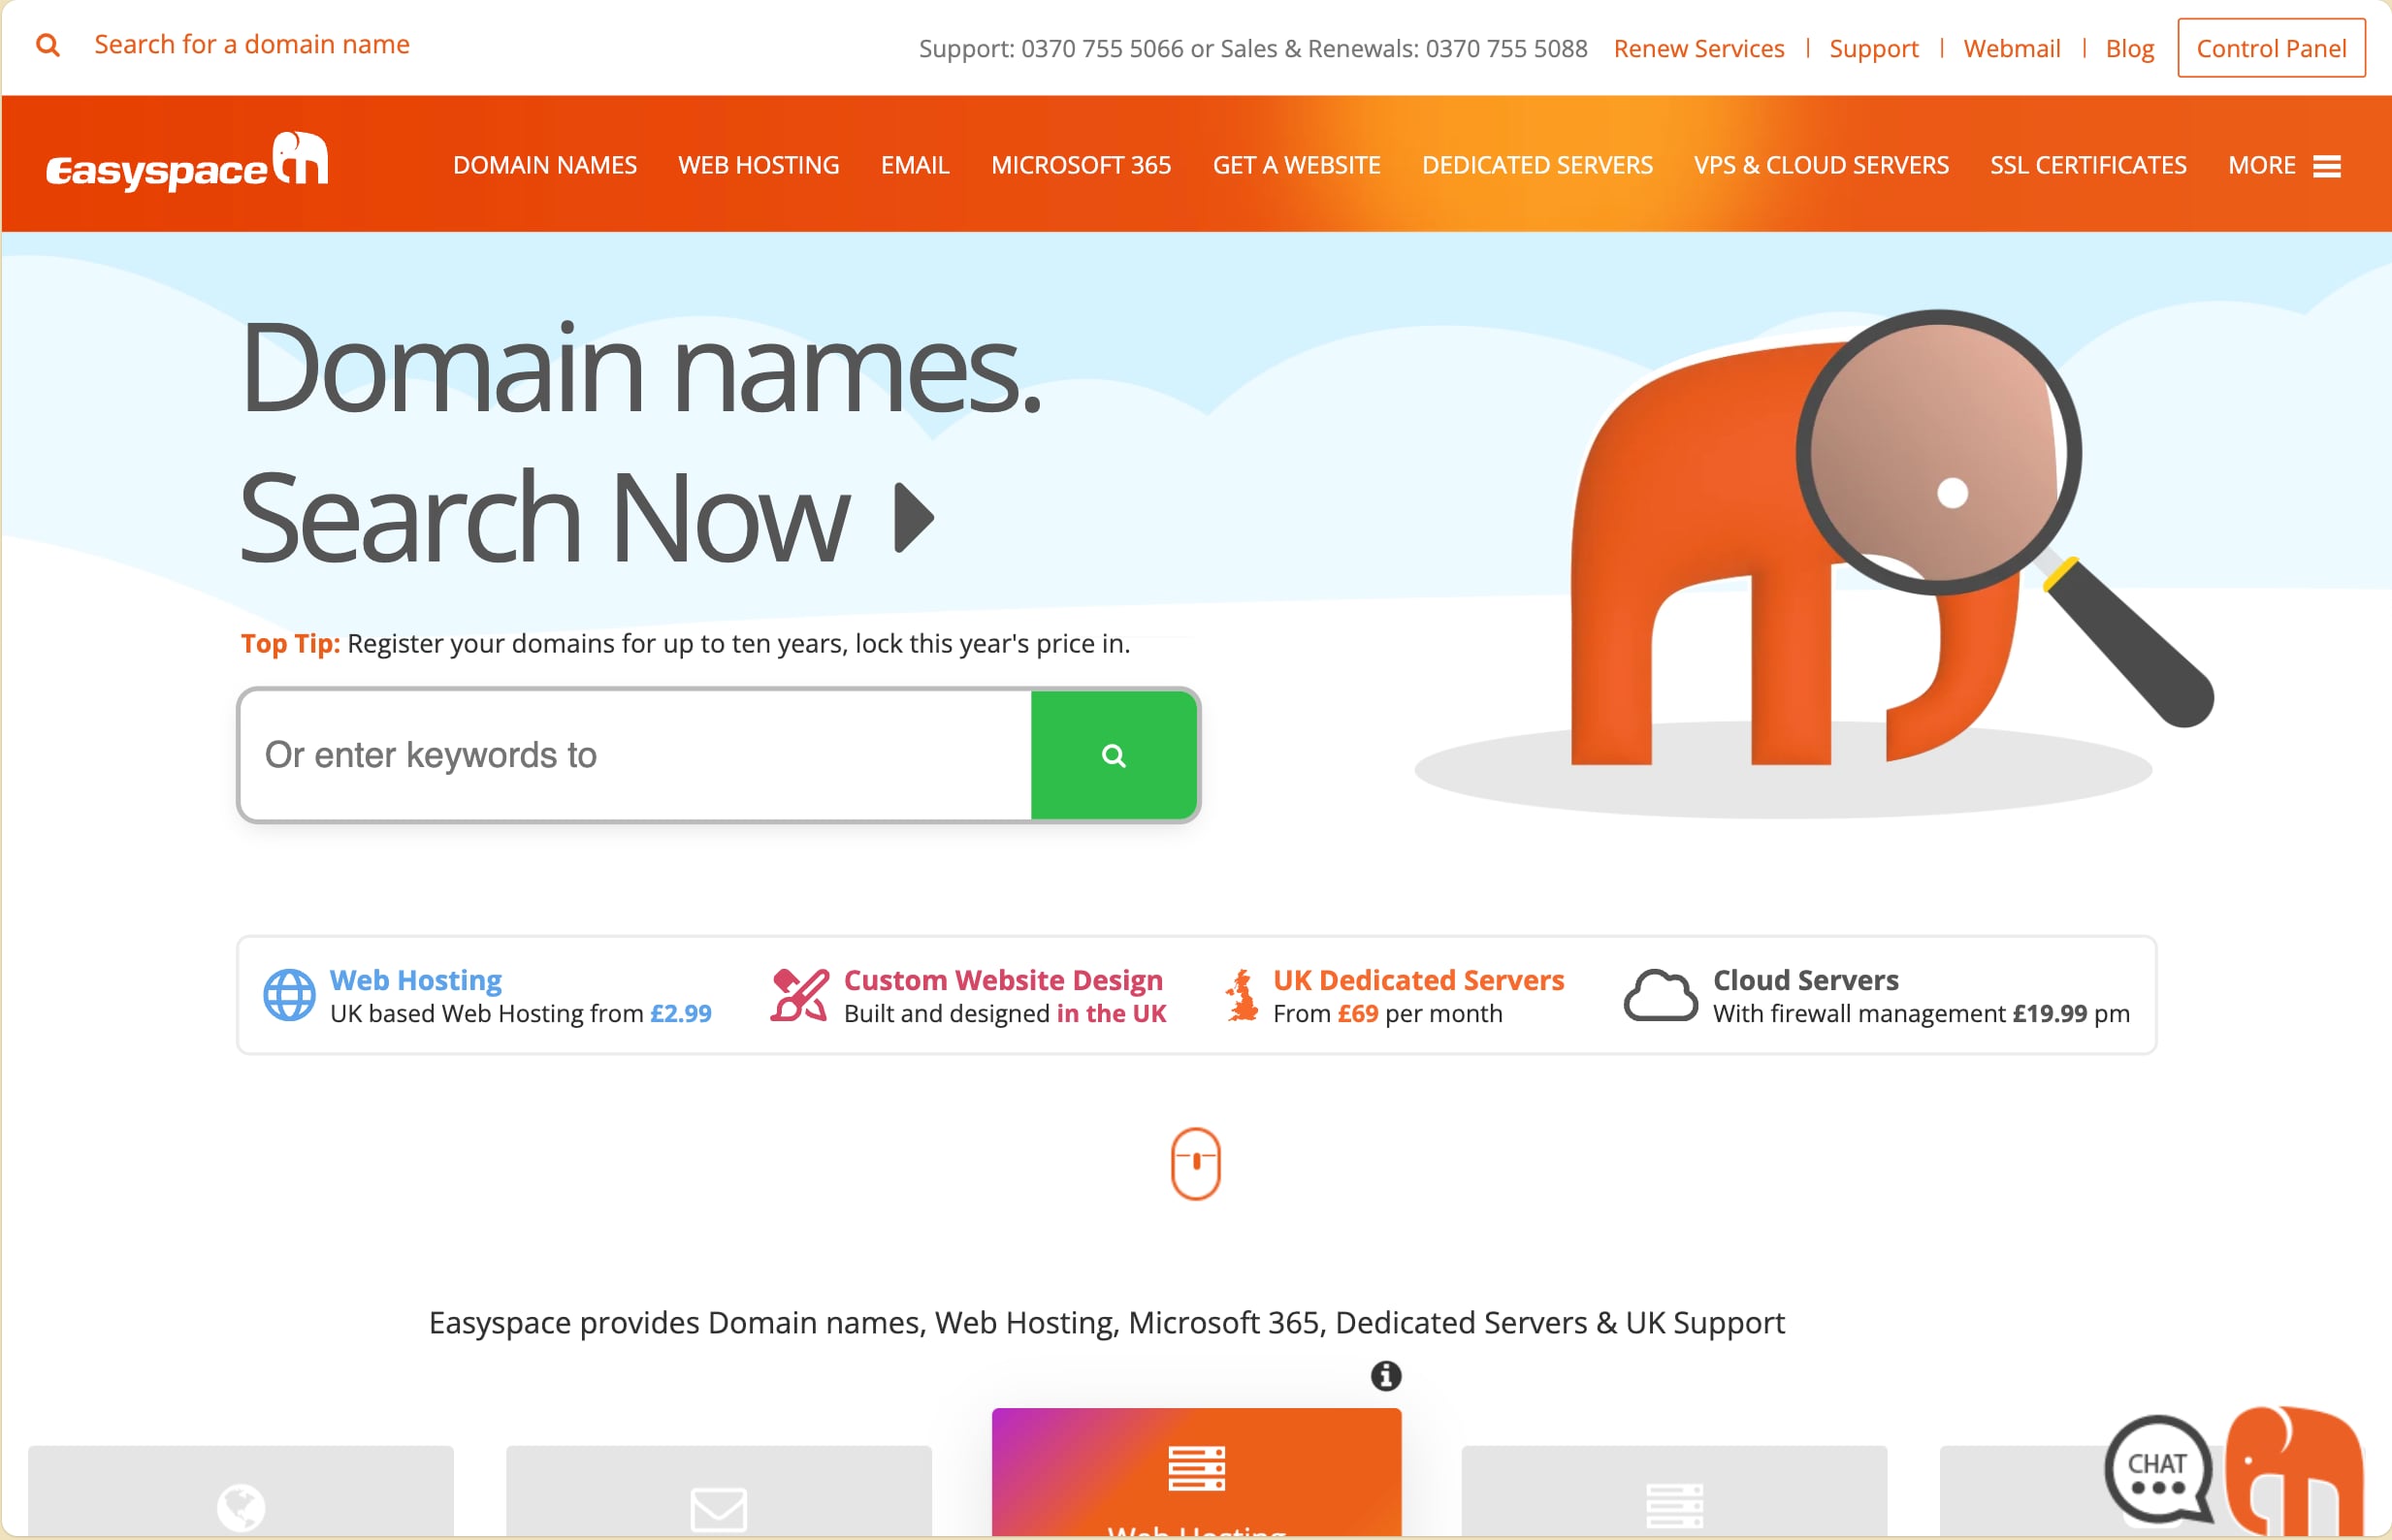Open the Renew Services link
Image resolution: width=2392 pixels, height=1540 pixels.
point(1699,48)
